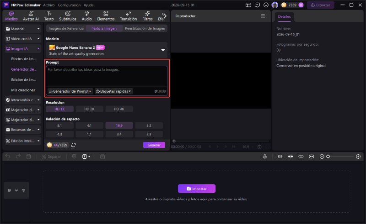Start voice recording with microphone icon

click(265, 156)
